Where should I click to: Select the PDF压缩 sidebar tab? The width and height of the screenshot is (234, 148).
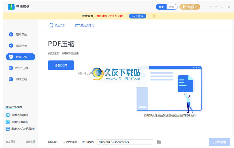coord(21,57)
